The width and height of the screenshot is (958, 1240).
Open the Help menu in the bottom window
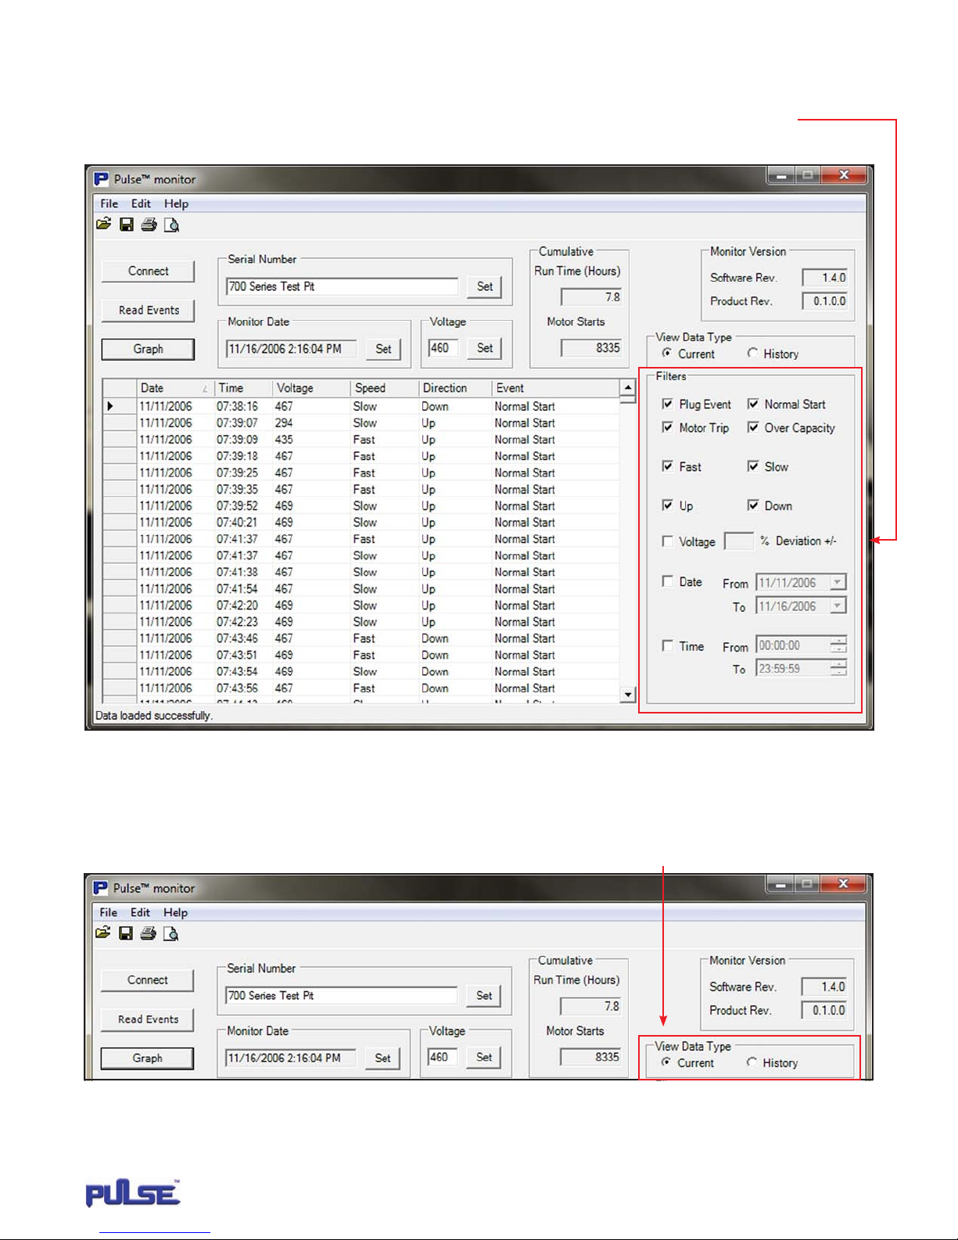pos(175,912)
